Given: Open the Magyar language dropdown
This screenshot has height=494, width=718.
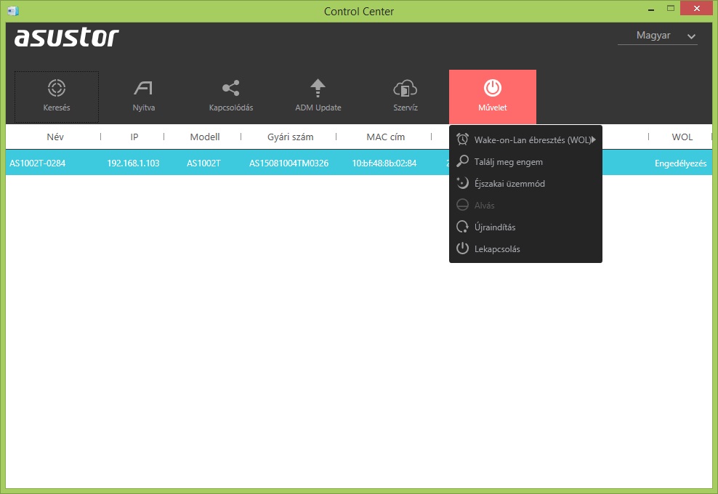Looking at the screenshot, I should [x=657, y=36].
